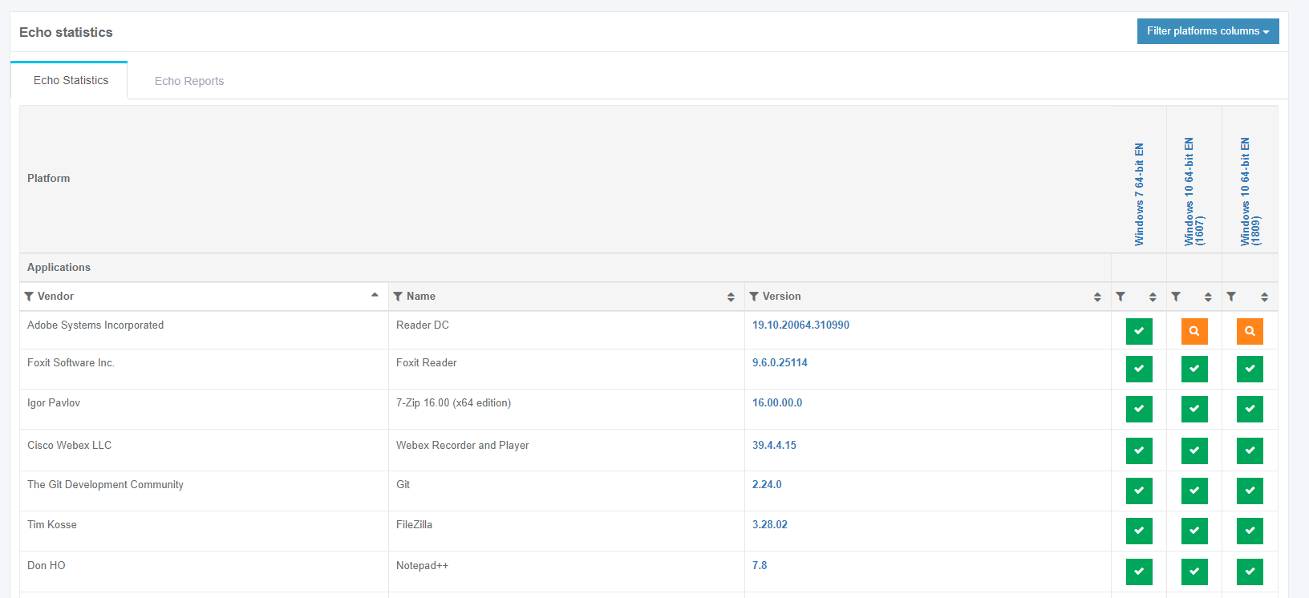Sort the Windows 7 64-bit EN column
This screenshot has height=598, width=1309.
coord(1153,297)
